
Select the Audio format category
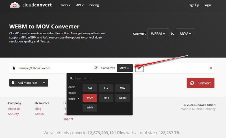pos(72,87)
